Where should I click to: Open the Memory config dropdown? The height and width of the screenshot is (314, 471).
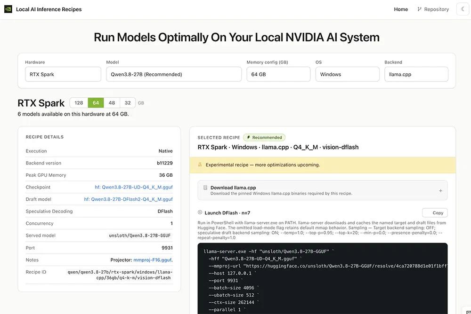tap(278, 74)
